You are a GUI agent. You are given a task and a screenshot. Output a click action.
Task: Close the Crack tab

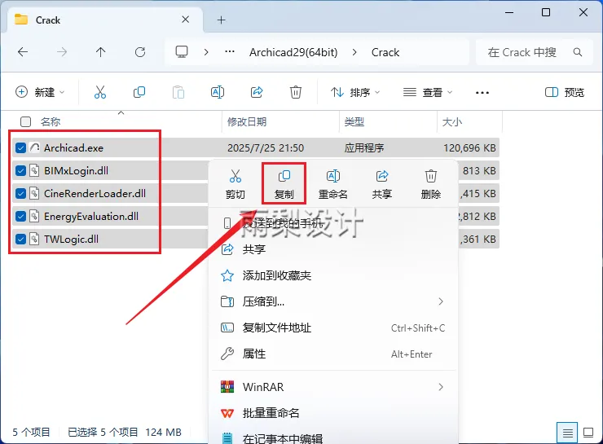point(185,20)
